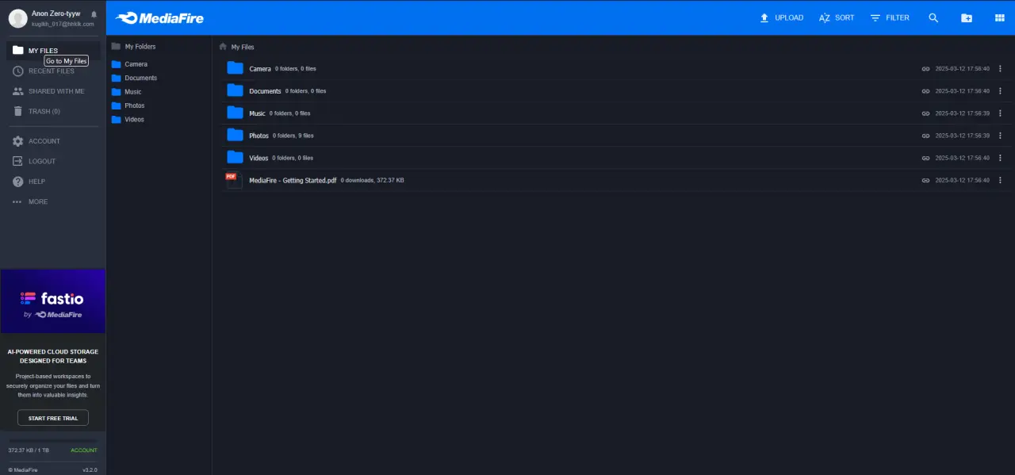Click the My Files breadcrumb link
Image resolution: width=1015 pixels, height=475 pixels.
tap(243, 48)
